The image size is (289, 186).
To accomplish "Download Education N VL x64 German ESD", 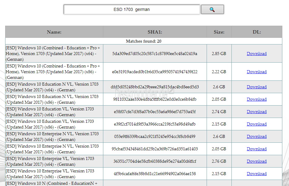I will point(257,87).
